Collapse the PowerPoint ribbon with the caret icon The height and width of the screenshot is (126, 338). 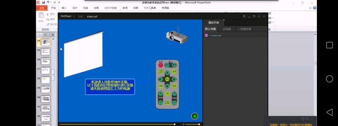tap(310, 8)
